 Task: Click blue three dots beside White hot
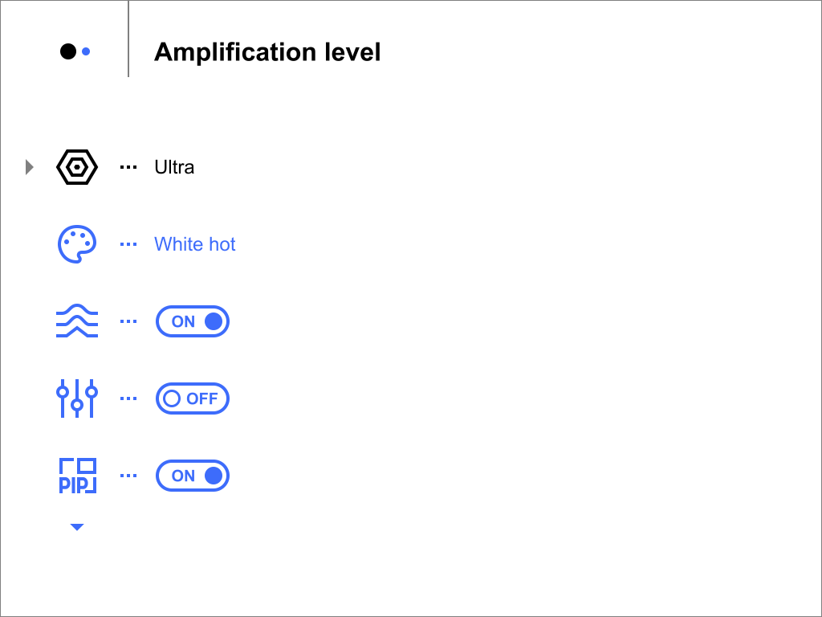128,244
